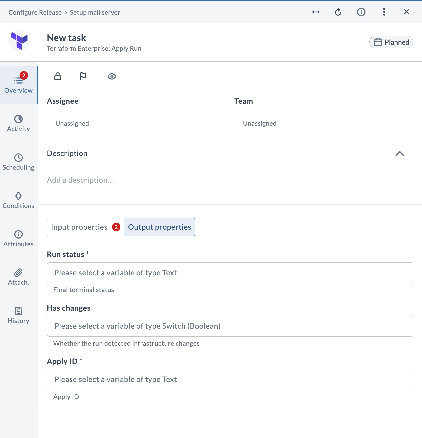The image size is (422, 438).
Task: Toggle the lock task icon
Action: [x=58, y=76]
